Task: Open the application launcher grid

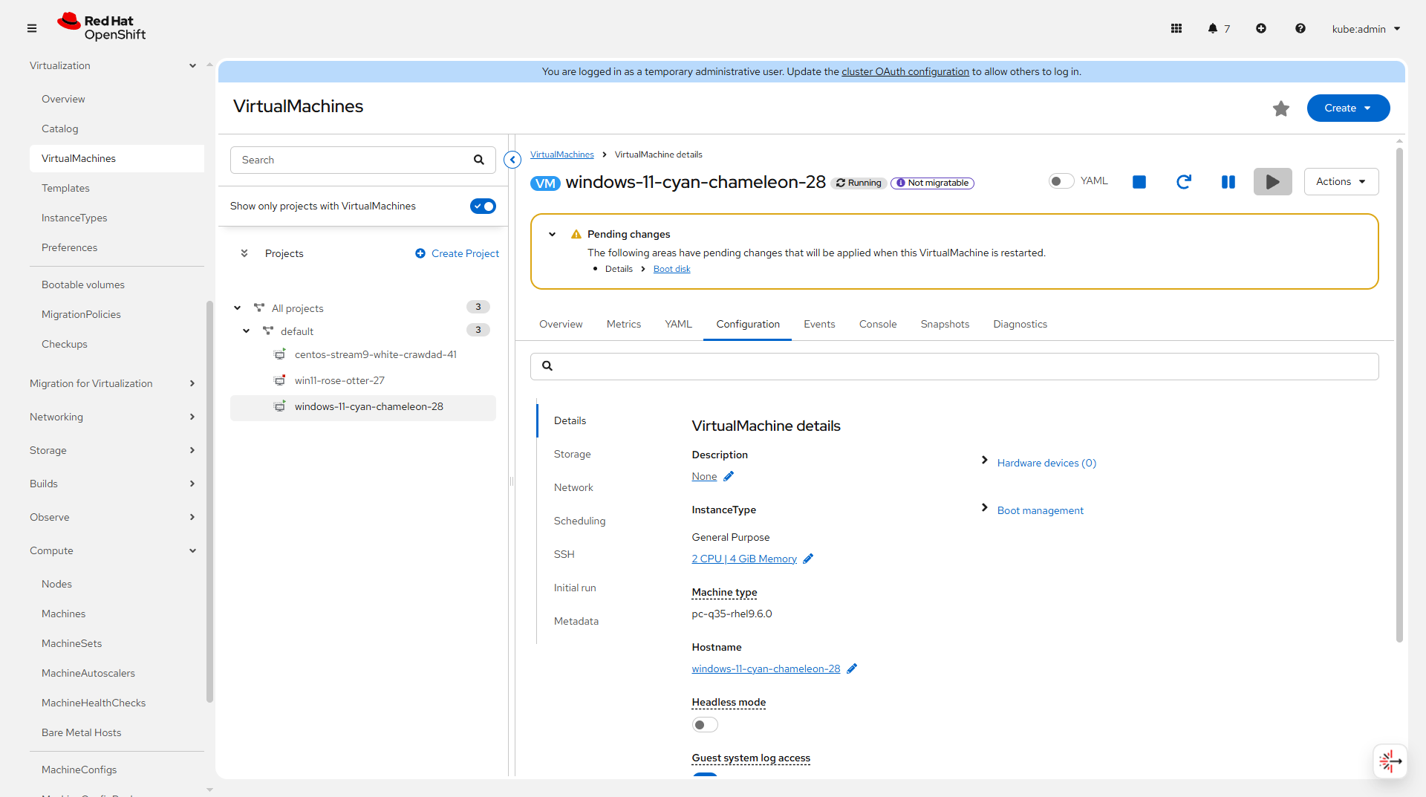Action: (1176, 28)
